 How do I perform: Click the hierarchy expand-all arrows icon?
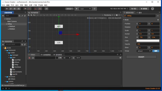(x=22, y=16)
